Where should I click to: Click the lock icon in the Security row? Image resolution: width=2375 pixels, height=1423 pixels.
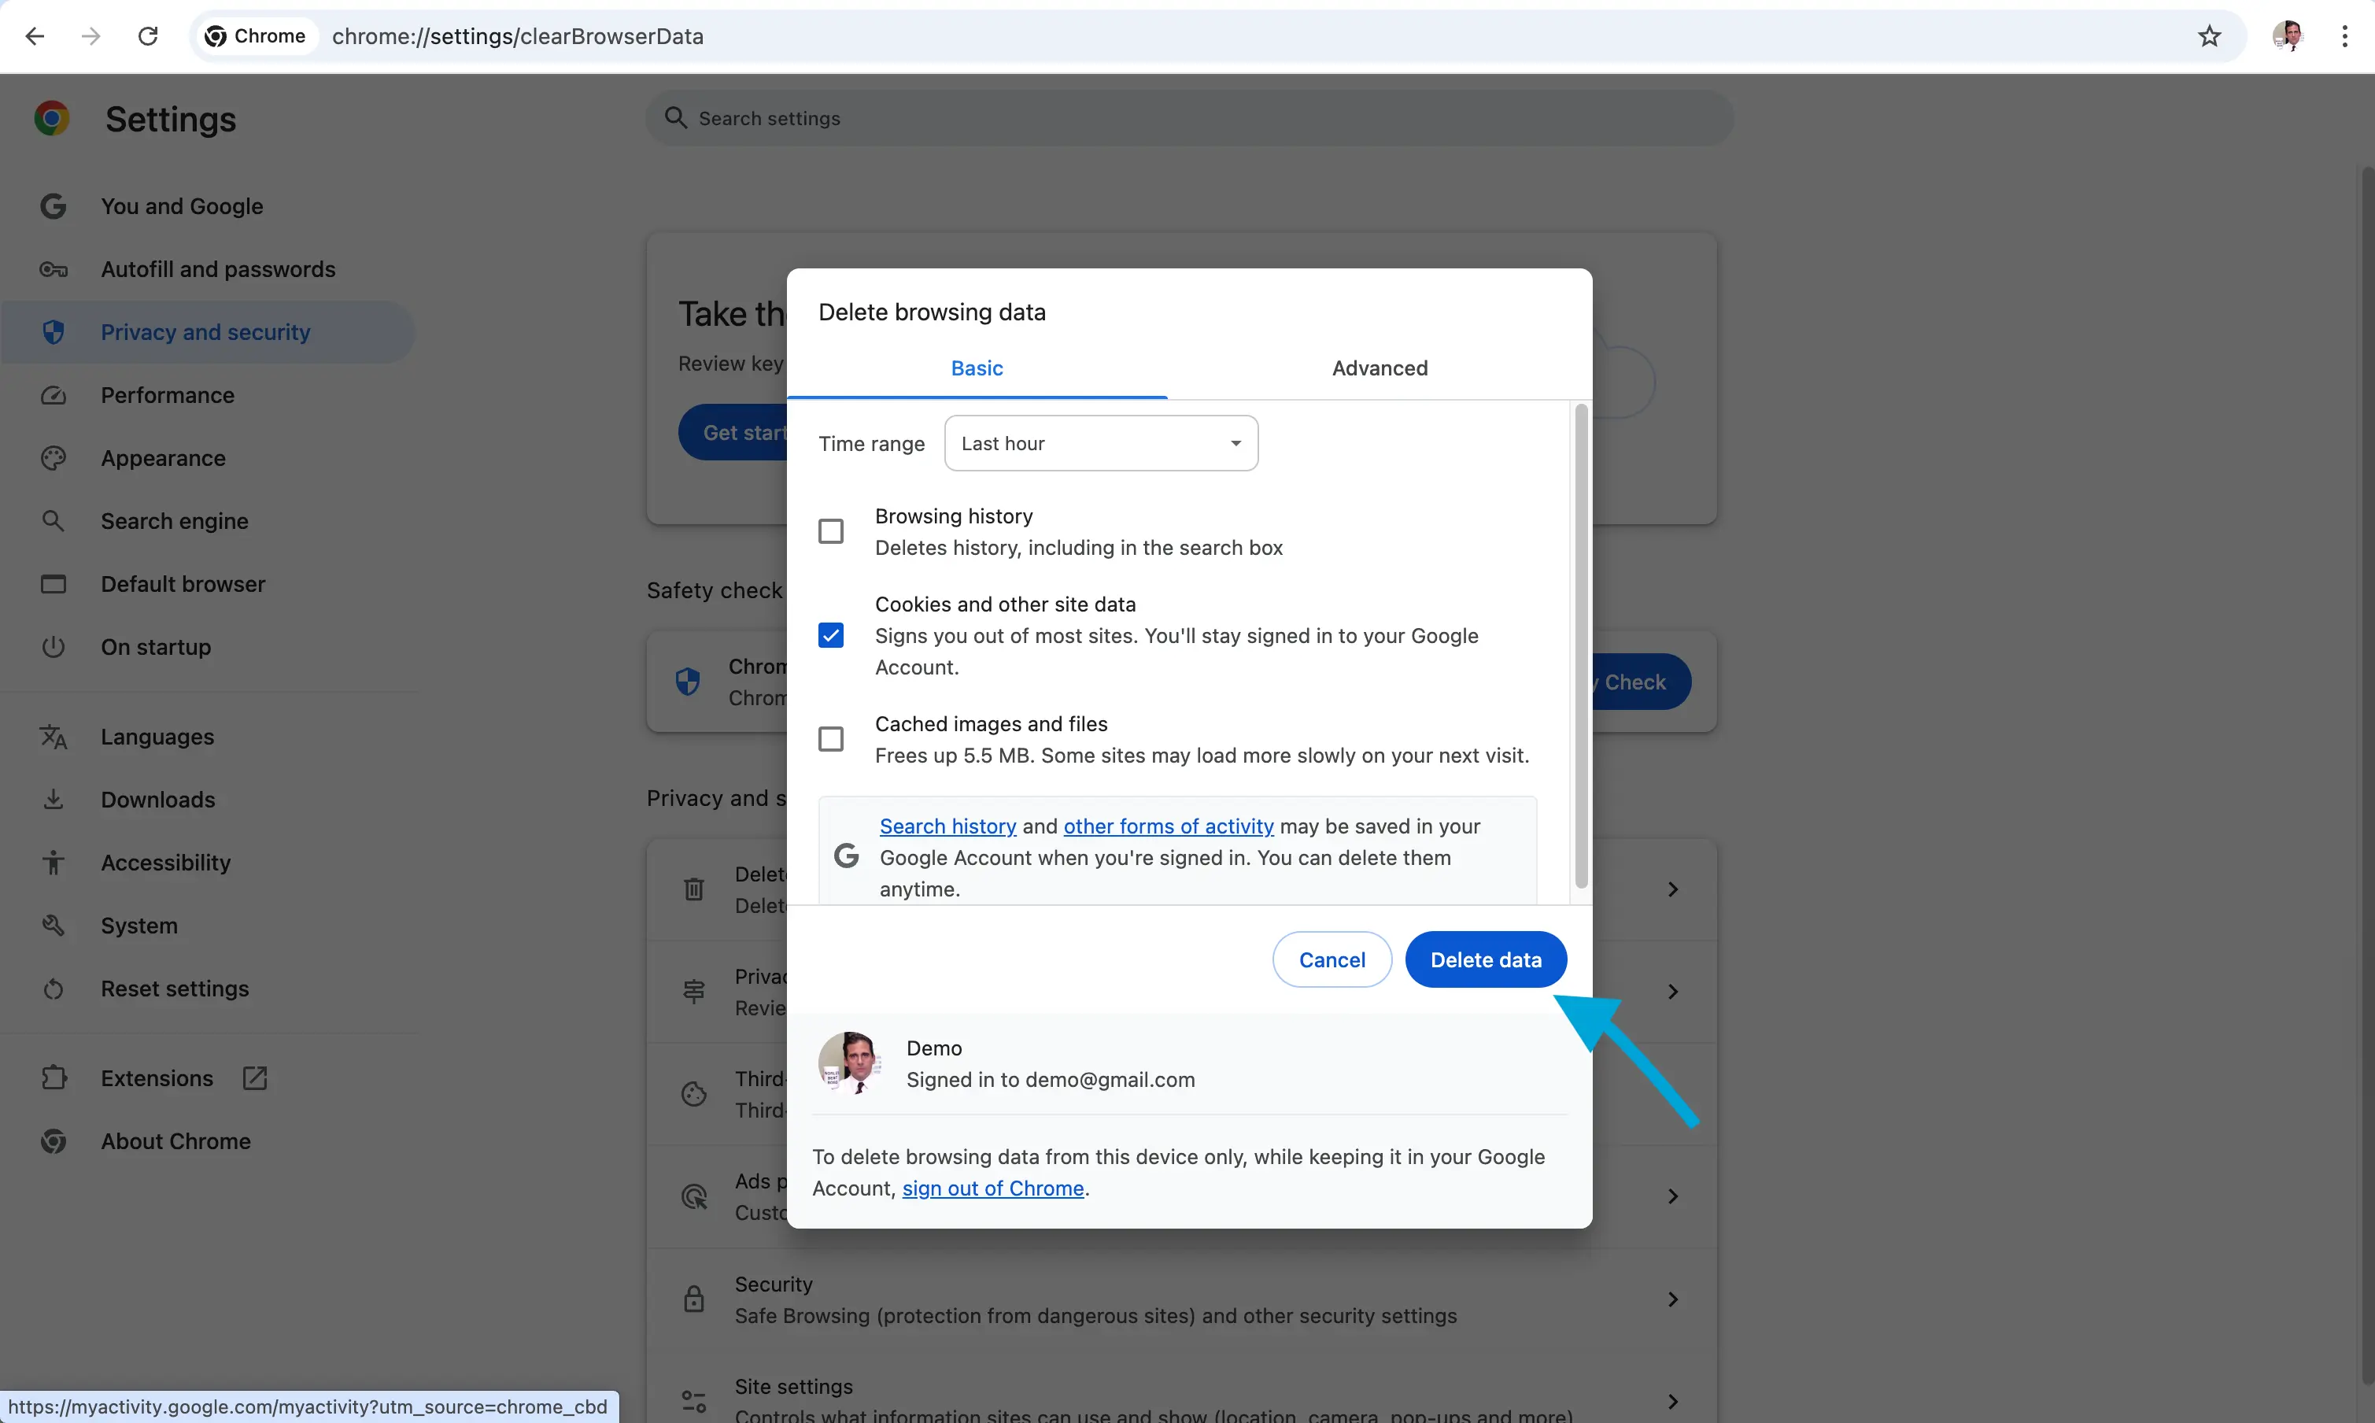point(694,1299)
